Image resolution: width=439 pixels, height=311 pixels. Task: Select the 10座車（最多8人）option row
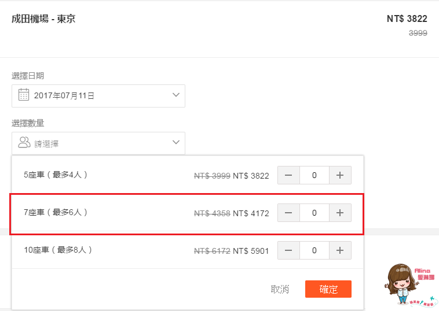(188, 250)
